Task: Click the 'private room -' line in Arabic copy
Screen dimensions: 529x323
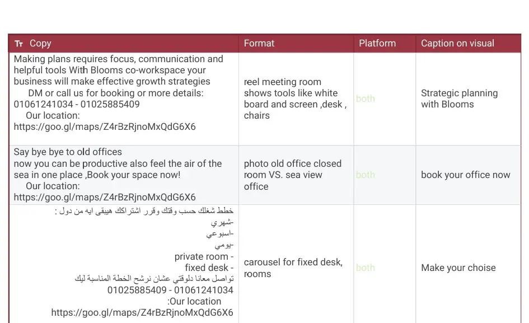Action: tap(204, 256)
